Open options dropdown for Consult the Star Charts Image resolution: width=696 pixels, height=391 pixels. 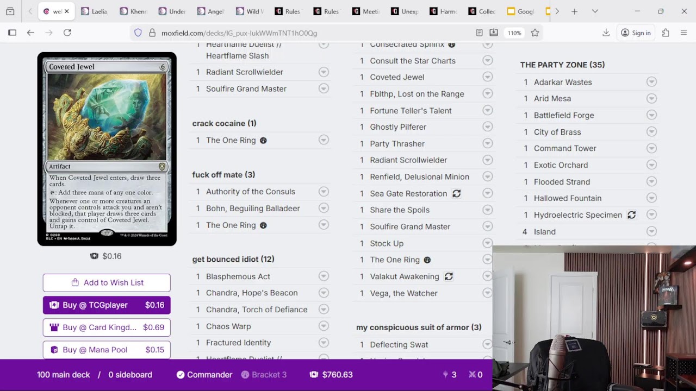click(x=488, y=61)
